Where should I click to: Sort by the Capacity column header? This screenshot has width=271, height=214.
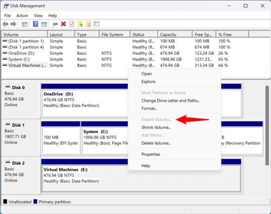coord(175,35)
